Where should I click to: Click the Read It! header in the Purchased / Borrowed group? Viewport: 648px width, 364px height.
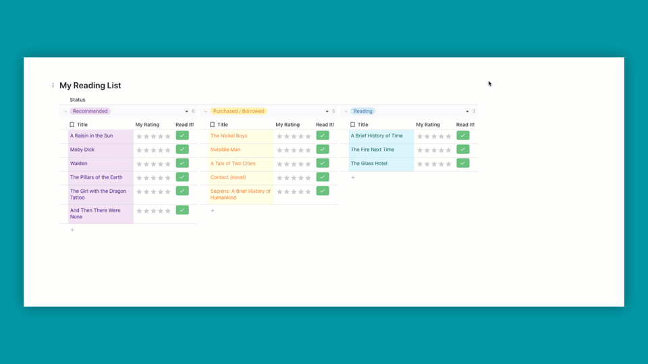coord(325,125)
